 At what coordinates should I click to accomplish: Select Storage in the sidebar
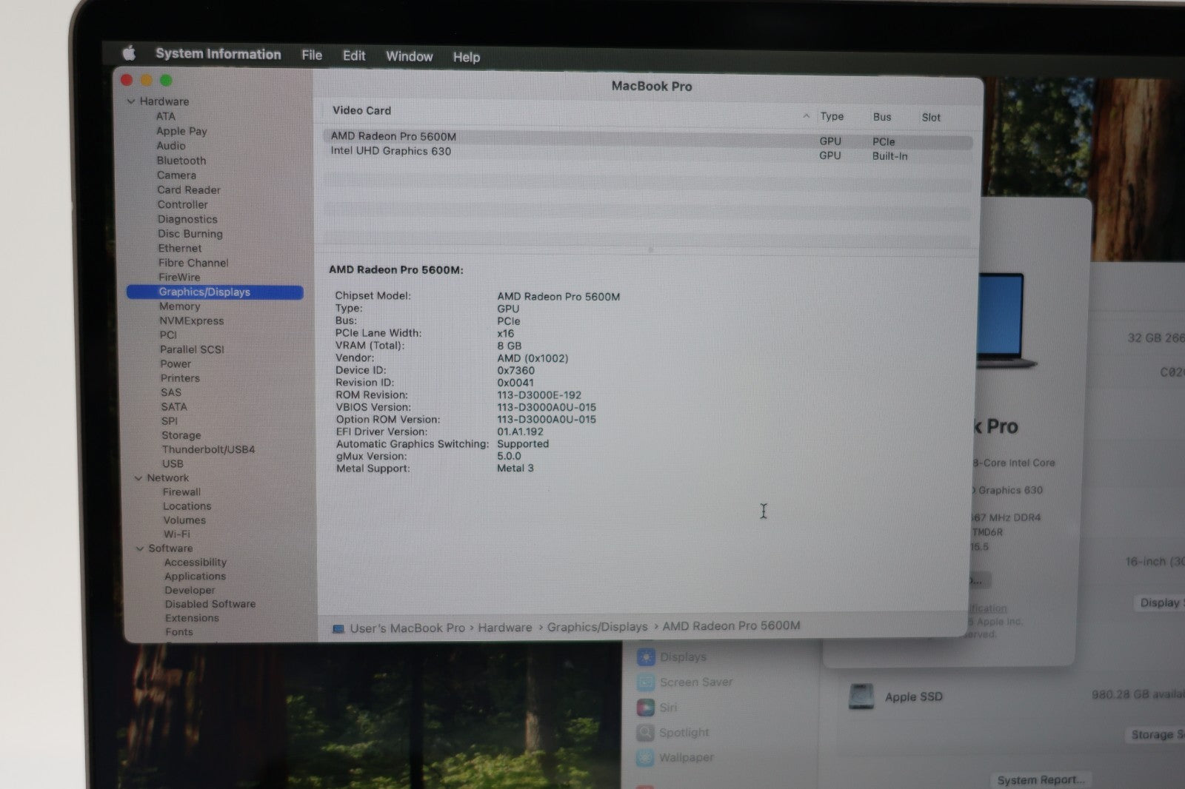(x=181, y=436)
